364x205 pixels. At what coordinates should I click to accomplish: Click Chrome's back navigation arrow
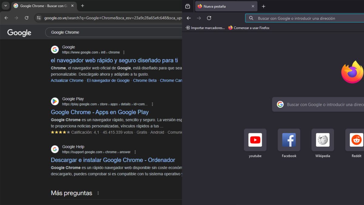click(x=6, y=18)
